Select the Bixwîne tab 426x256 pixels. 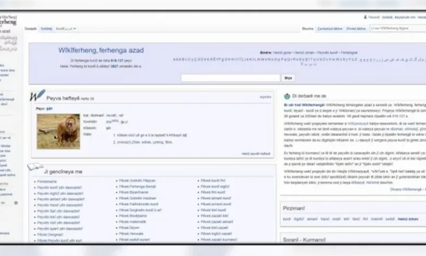pyautogui.click(x=308, y=28)
